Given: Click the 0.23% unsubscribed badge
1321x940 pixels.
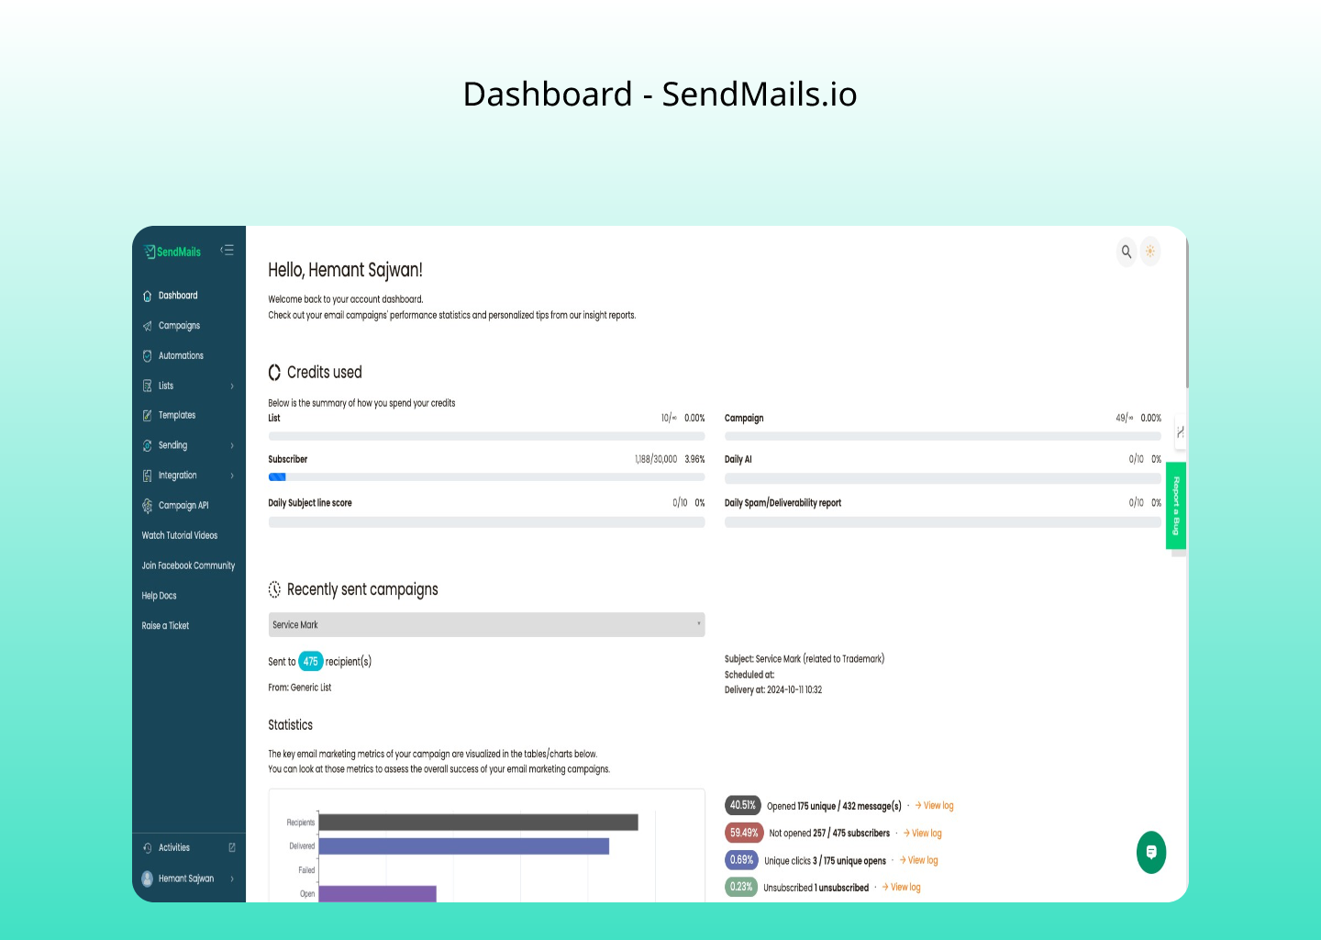Looking at the screenshot, I should pos(740,887).
